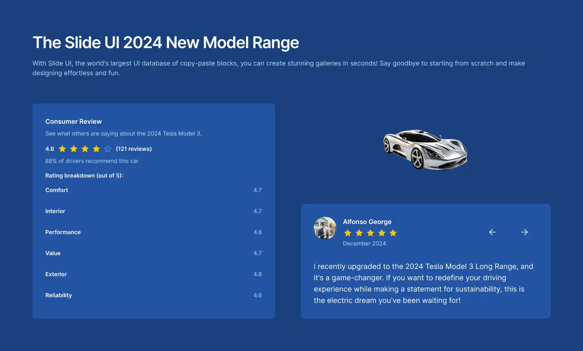The width and height of the screenshot is (583, 351).
Task: Advance to the next review with right arrow
Action: [x=525, y=232]
